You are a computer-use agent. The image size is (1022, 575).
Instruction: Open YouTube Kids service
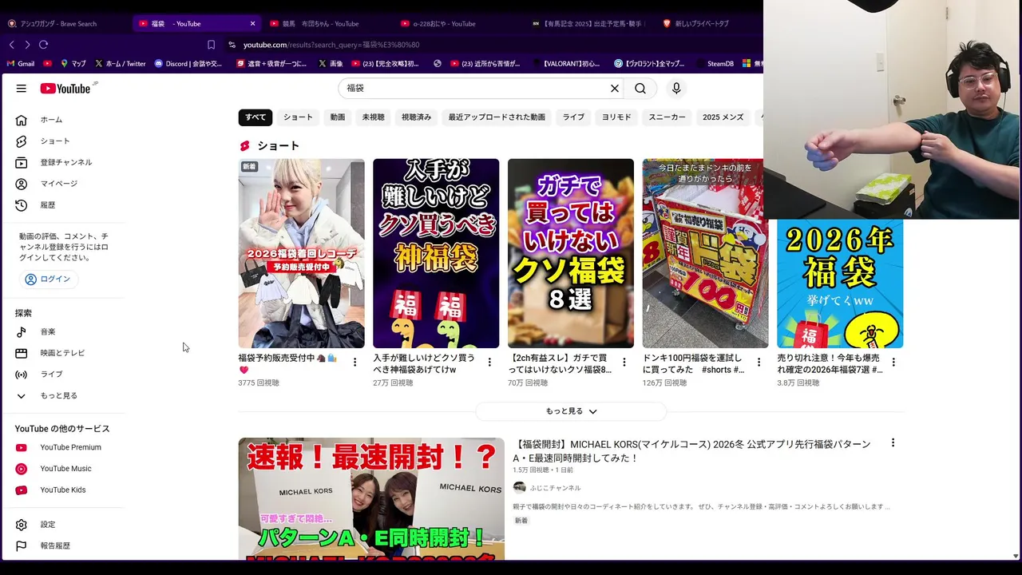[64, 490]
